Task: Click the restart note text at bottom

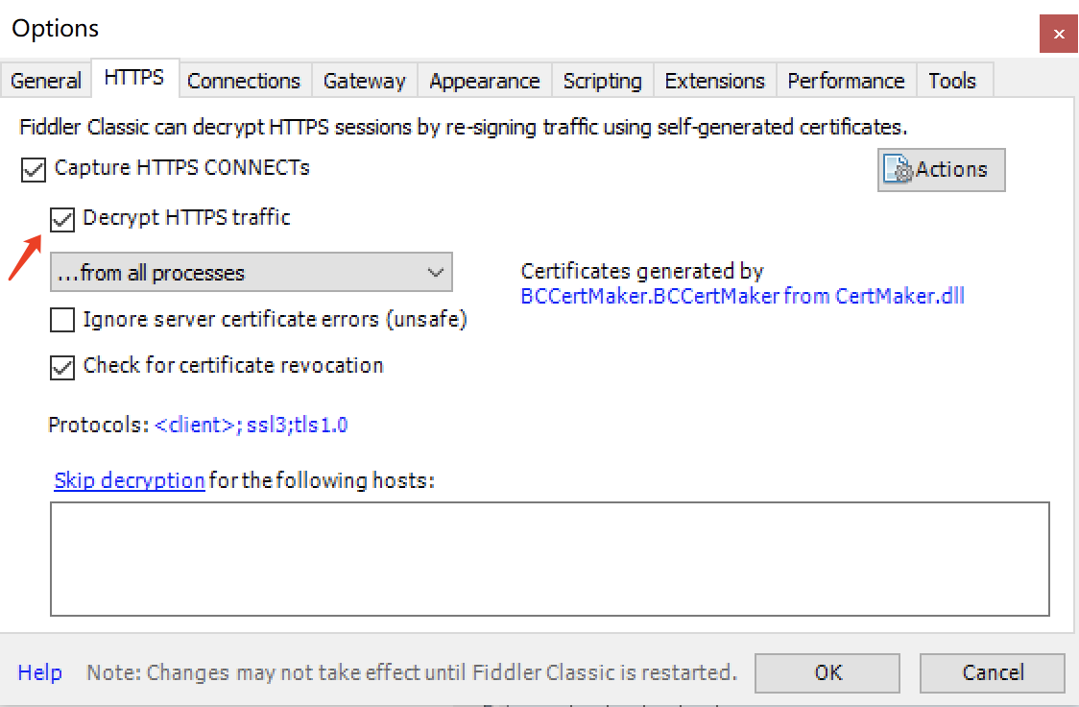Action: (x=412, y=671)
